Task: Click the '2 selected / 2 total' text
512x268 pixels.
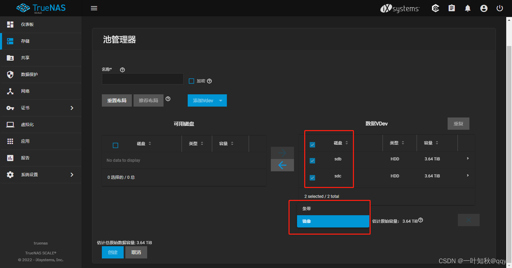Action: (322, 196)
